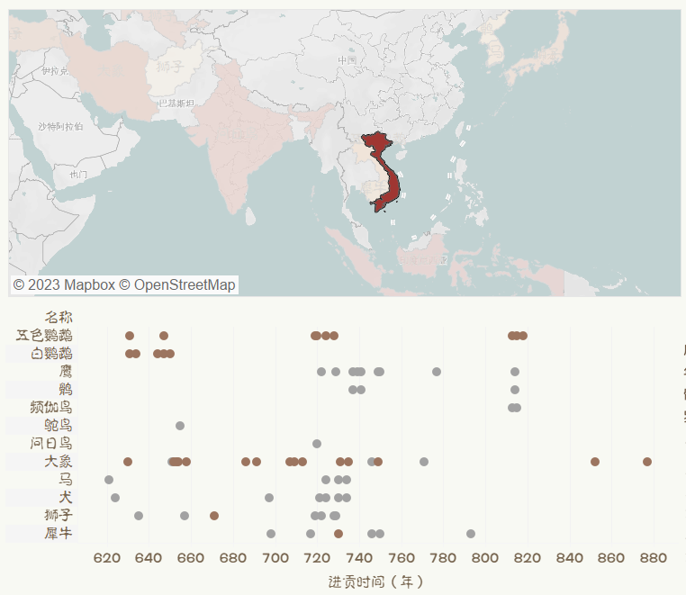The height and width of the screenshot is (595, 686).
Task: Click the 名称 column header
Action: [59, 317]
